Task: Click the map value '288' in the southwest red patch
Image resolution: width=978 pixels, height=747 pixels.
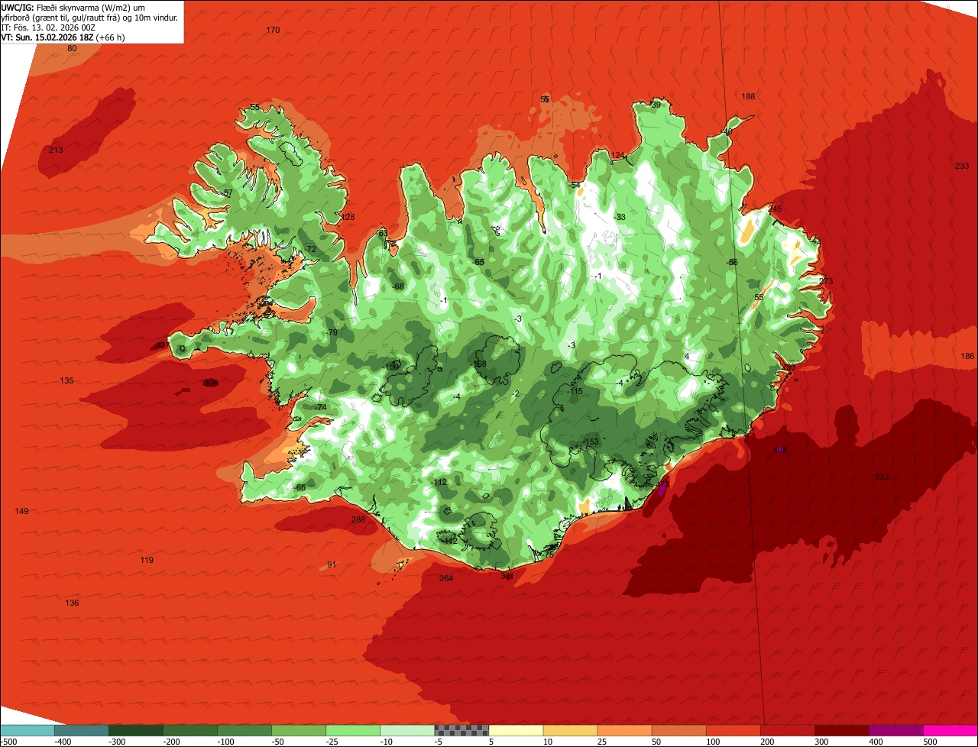Action: click(x=358, y=519)
